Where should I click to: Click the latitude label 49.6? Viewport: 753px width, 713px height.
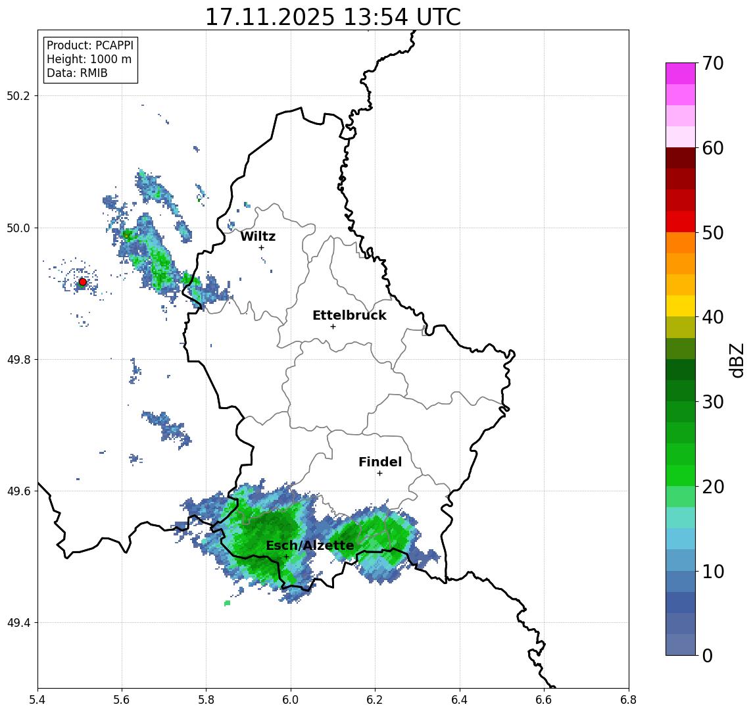click(18, 491)
